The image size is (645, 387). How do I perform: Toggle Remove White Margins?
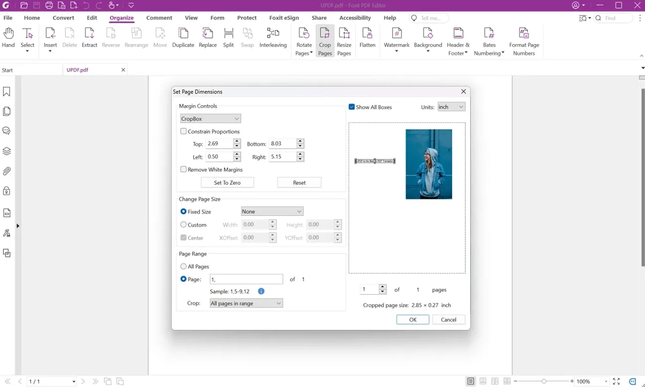pyautogui.click(x=184, y=169)
